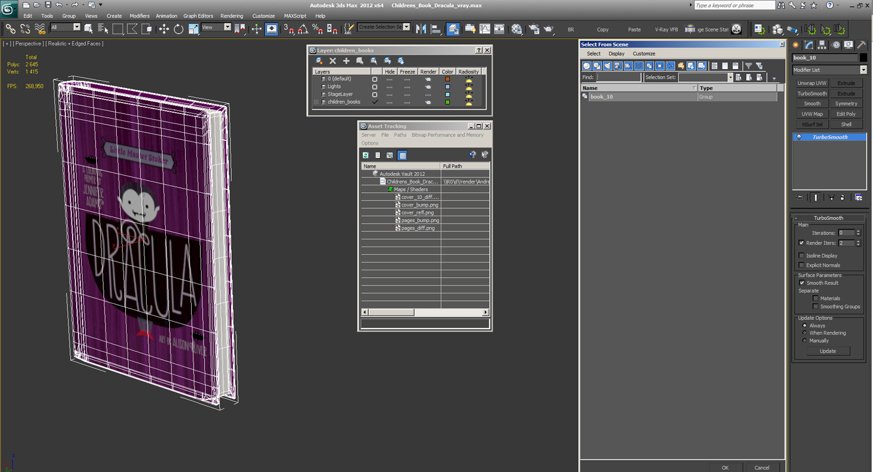Toggle Display Geometry filter in Select From Scene
The width and height of the screenshot is (873, 472).
(587, 66)
